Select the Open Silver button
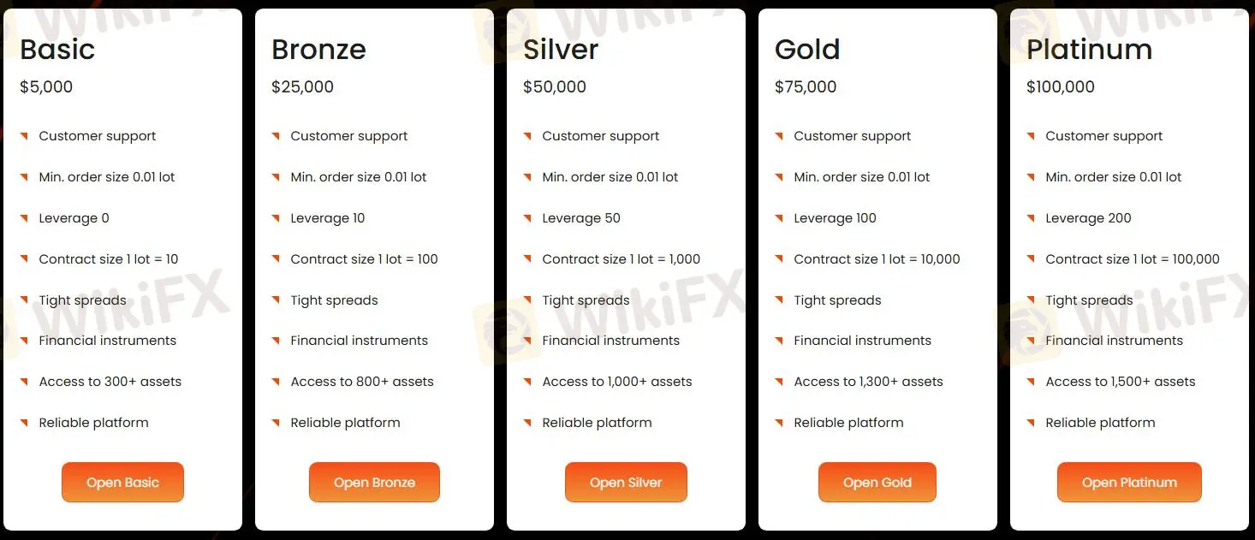1255x540 pixels. point(626,483)
